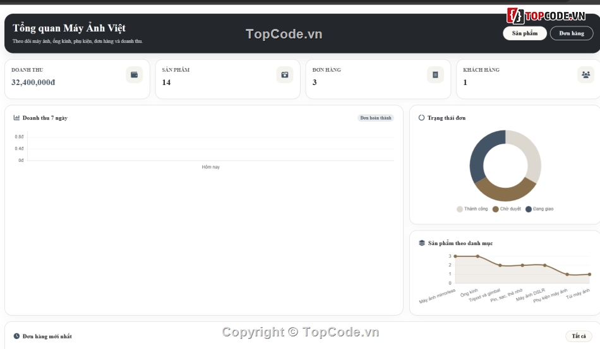Image resolution: width=600 pixels, height=349 pixels.
Task: Click the Ống kính data point on line chart
Action: (477, 256)
